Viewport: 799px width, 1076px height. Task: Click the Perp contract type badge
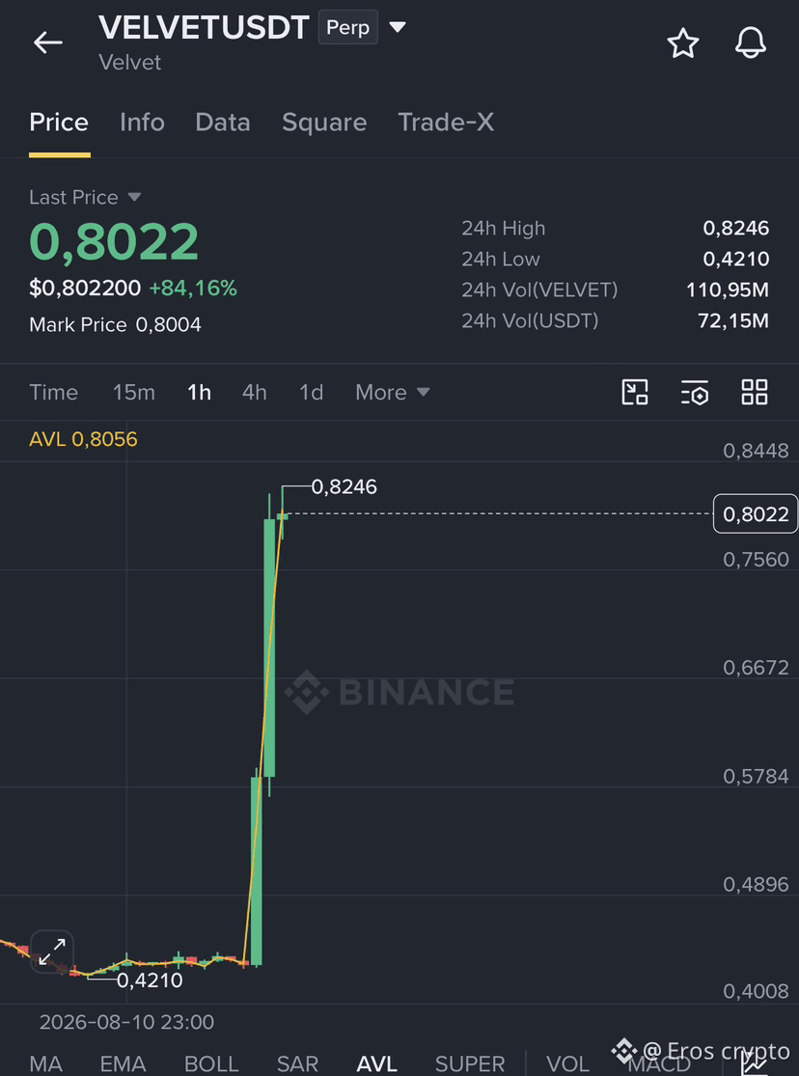(x=348, y=27)
